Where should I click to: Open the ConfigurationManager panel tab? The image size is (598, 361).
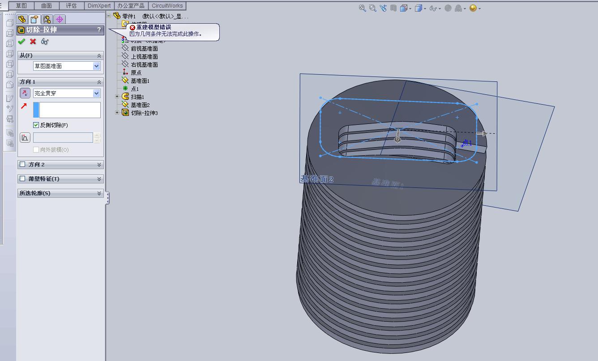(47, 19)
